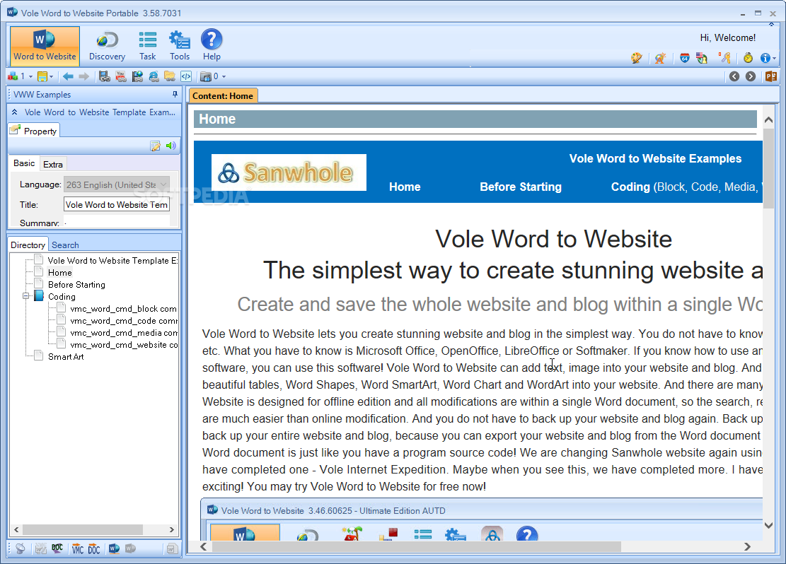Click the Sanwhole logo image
This screenshot has height=564, width=786.
click(x=289, y=172)
